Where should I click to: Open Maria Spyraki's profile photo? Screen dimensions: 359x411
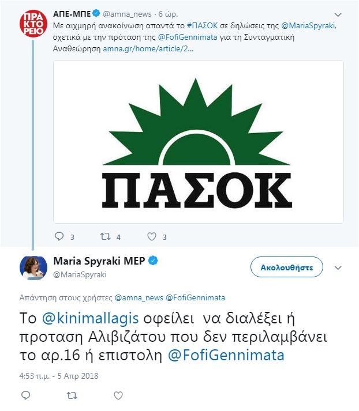33,266
